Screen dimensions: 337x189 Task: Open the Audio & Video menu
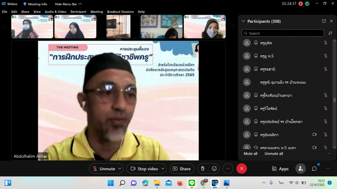point(55,12)
